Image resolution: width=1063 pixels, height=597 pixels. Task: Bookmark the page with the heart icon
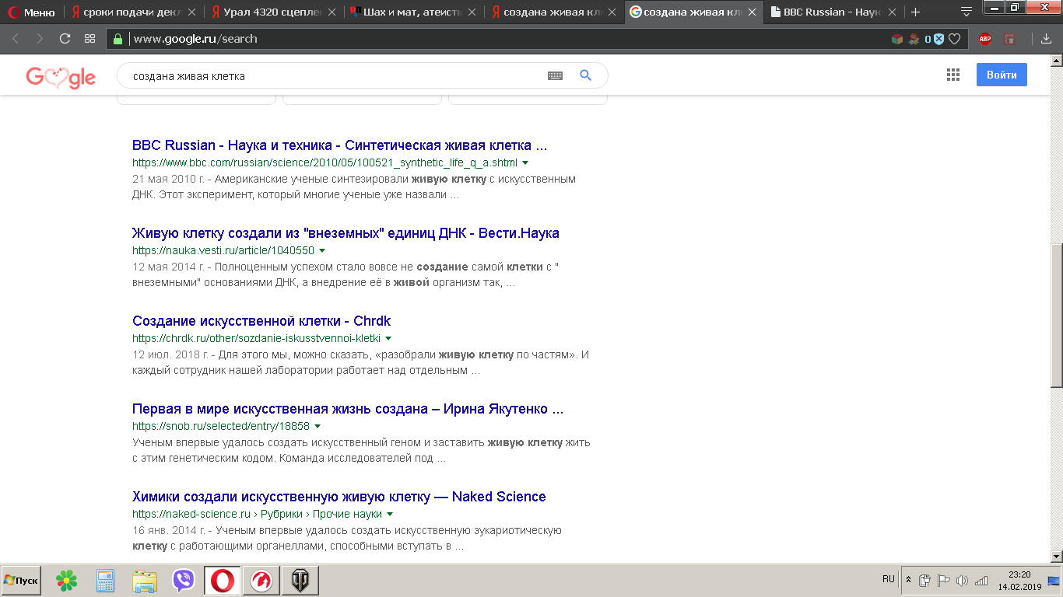pos(955,39)
